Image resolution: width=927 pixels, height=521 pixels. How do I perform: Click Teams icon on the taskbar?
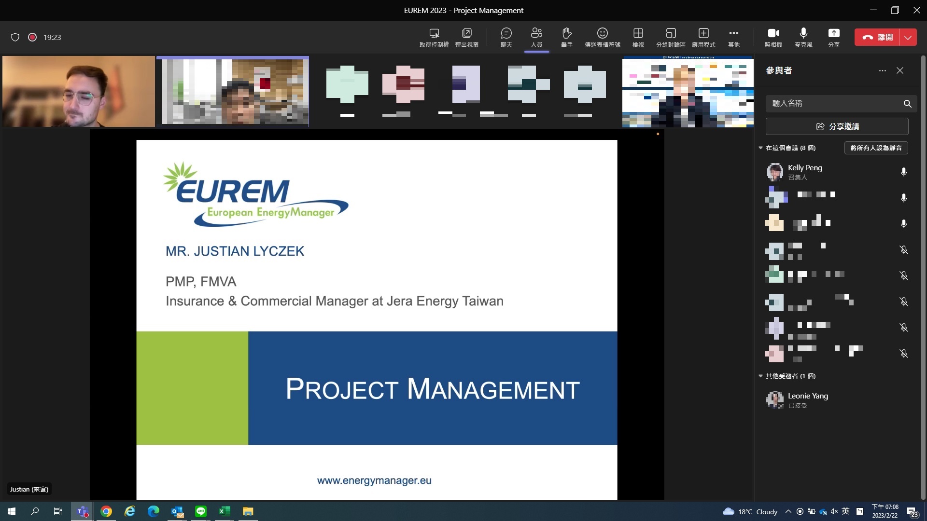[83, 511]
